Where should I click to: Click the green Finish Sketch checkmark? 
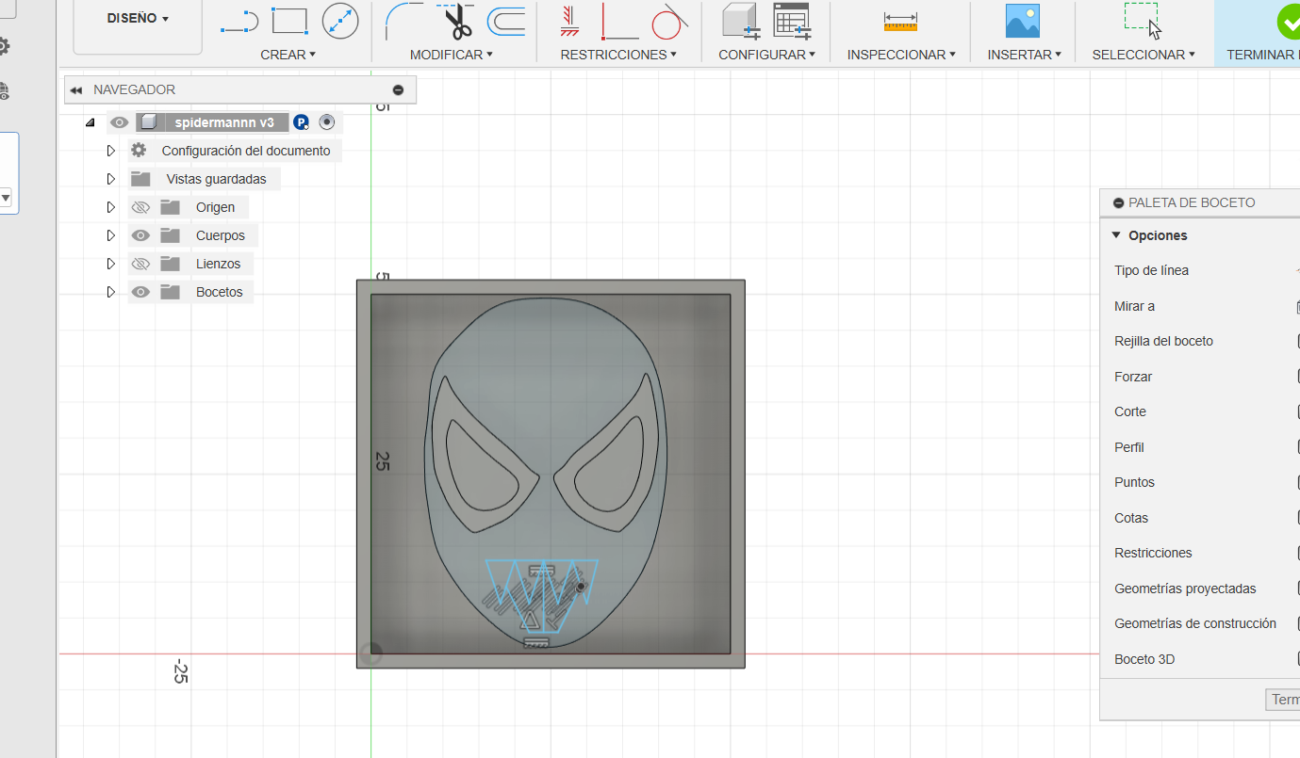1288,21
